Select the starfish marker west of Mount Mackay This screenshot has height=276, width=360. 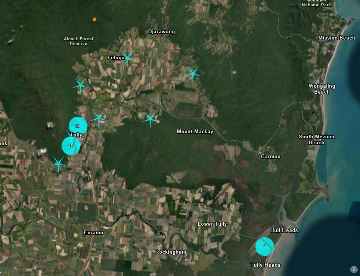(150, 119)
